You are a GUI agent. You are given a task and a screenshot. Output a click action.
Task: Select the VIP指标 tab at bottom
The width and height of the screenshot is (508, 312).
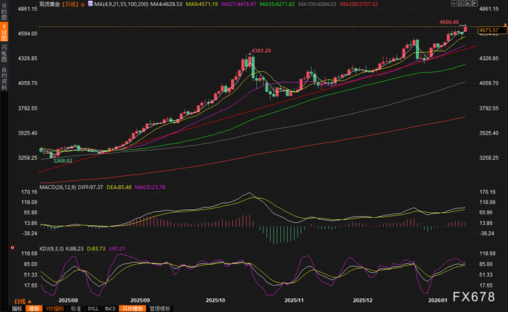click(x=54, y=309)
